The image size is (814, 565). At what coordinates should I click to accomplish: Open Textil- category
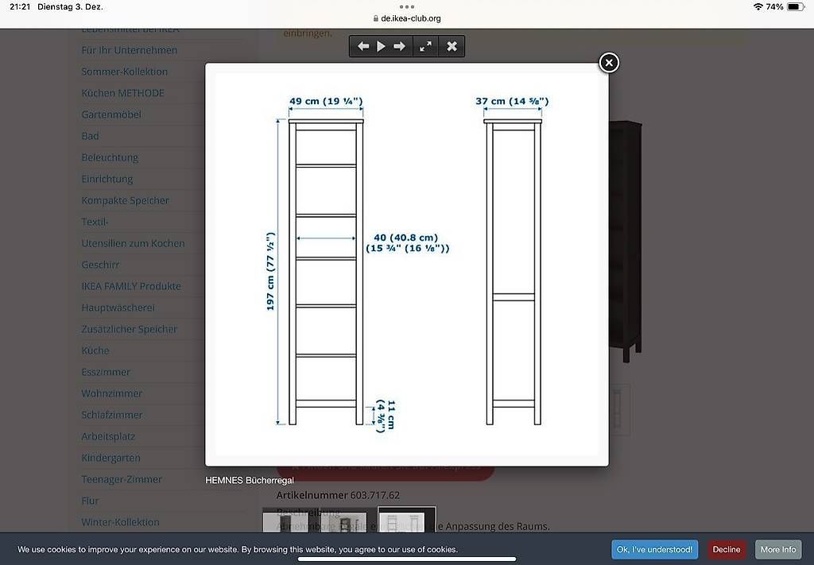click(95, 222)
